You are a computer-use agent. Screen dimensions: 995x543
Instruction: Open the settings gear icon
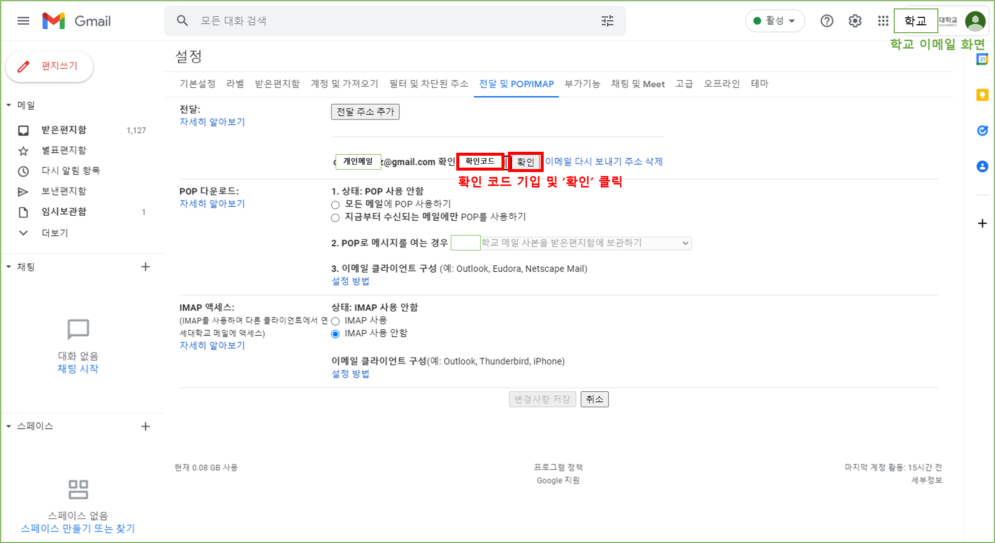tap(854, 21)
